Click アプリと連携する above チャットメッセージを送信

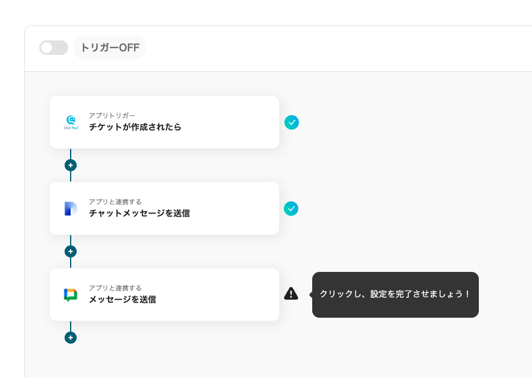point(115,201)
